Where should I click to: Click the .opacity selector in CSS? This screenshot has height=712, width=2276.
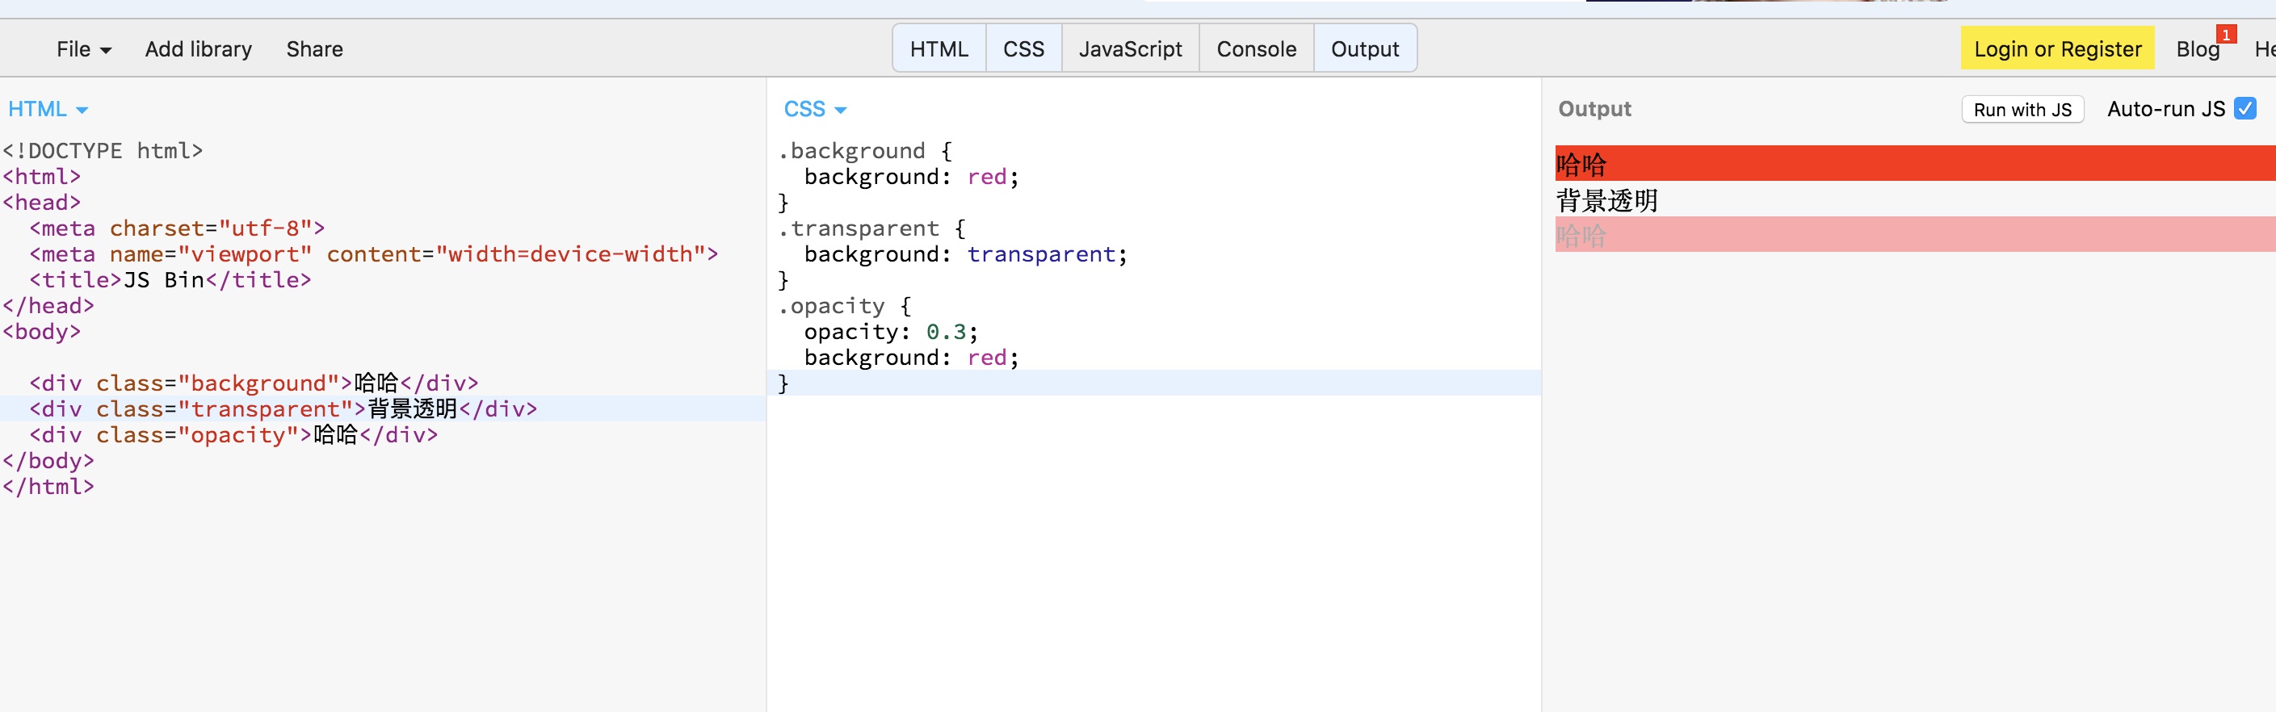pos(831,307)
